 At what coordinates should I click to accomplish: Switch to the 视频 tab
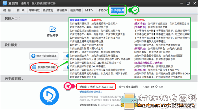(7, 10)
